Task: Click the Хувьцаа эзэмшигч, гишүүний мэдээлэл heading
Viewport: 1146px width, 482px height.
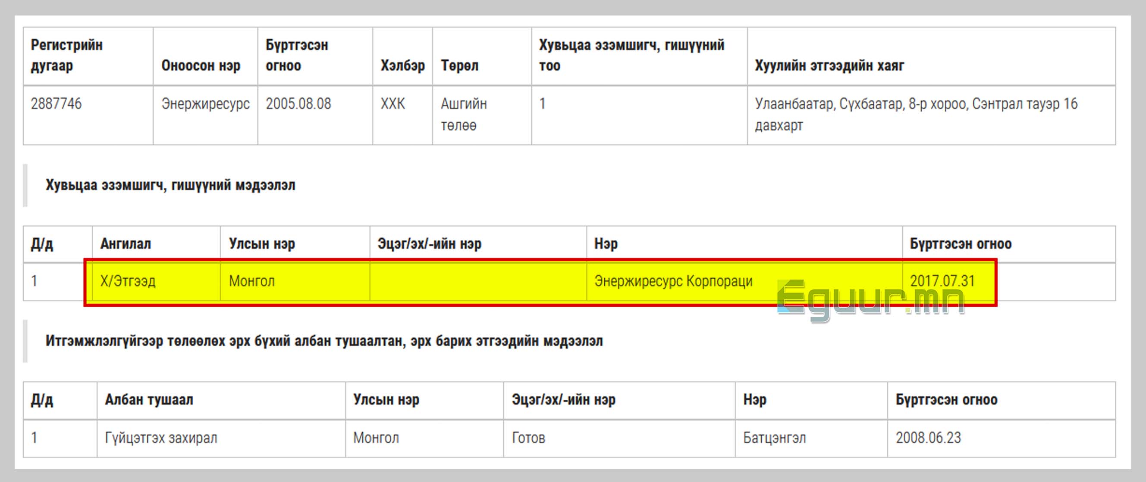Action: (170, 185)
